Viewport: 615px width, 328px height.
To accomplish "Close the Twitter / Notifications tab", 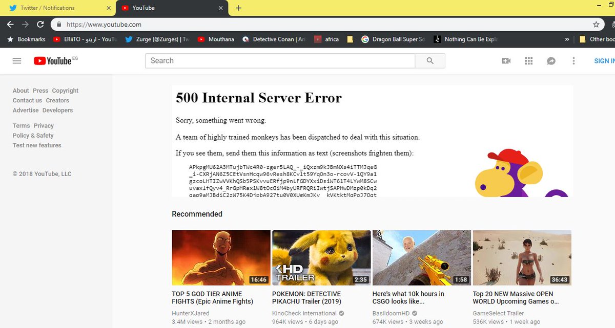I will click(109, 8).
